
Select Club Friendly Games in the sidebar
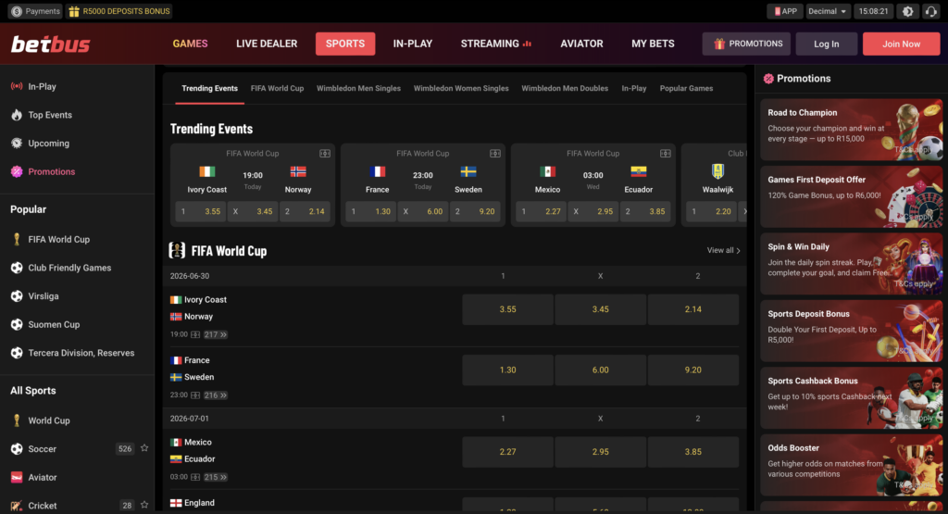click(x=77, y=268)
